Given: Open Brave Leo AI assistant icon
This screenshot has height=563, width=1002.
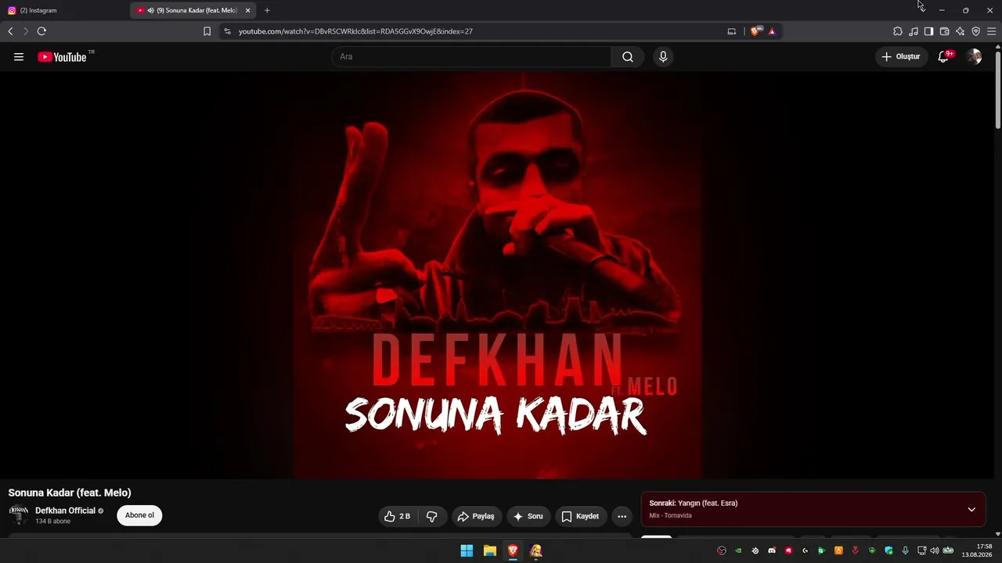Looking at the screenshot, I should click(960, 31).
